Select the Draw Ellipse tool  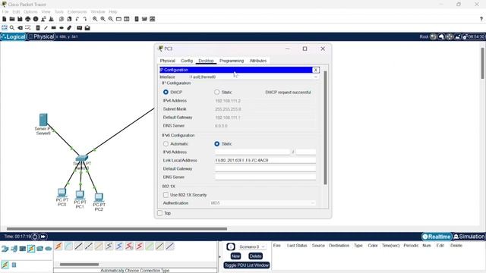pos(62,28)
